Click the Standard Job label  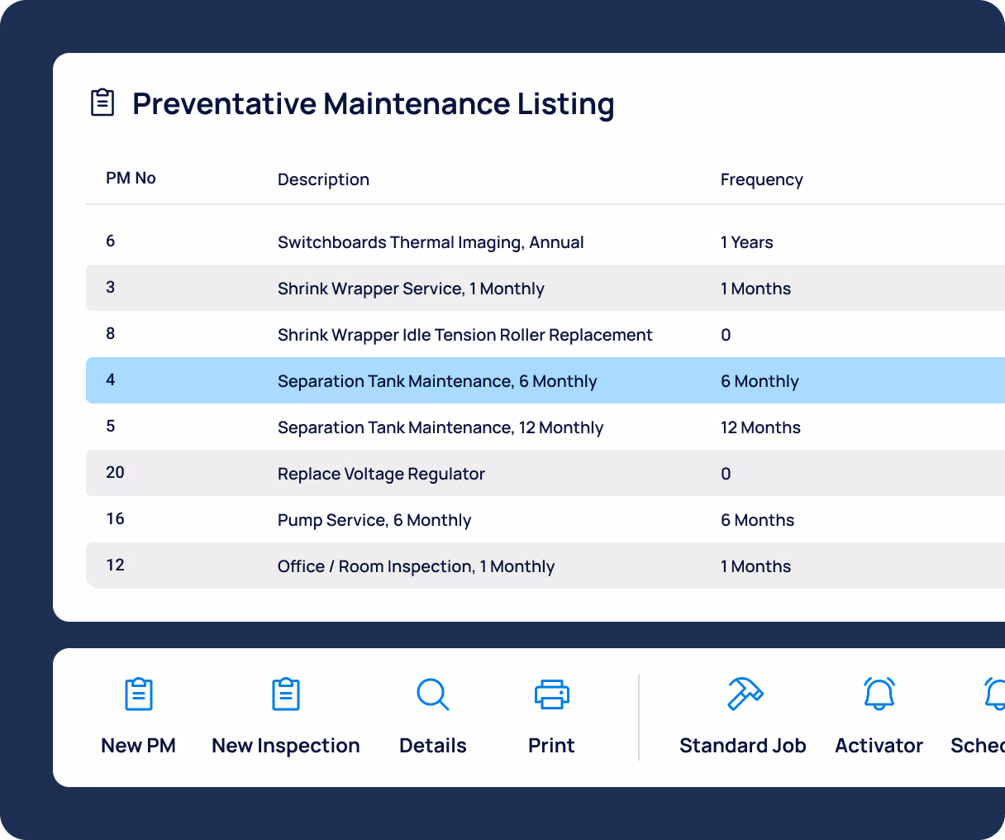point(743,746)
